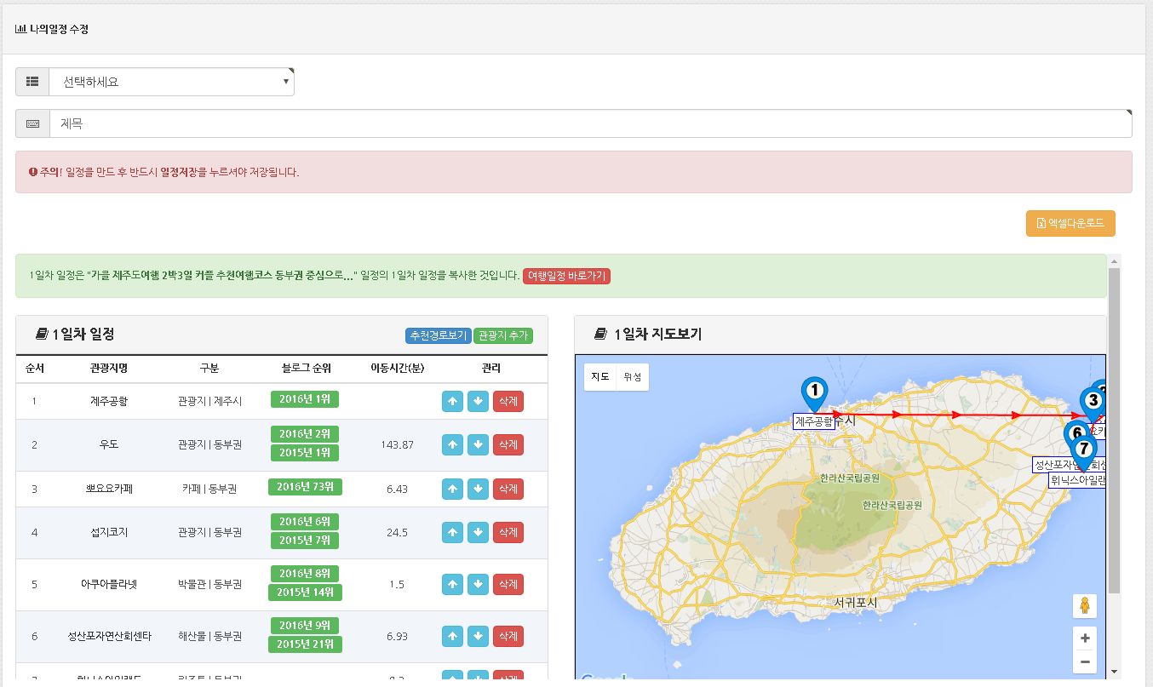Click the 관광지명 column header
Viewport: 1153px width, 687px height.
[x=108, y=369]
